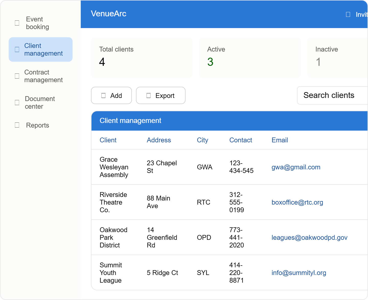Open the leagues@oakwoodpd.gov email link
368x300 pixels.
pos(309,237)
